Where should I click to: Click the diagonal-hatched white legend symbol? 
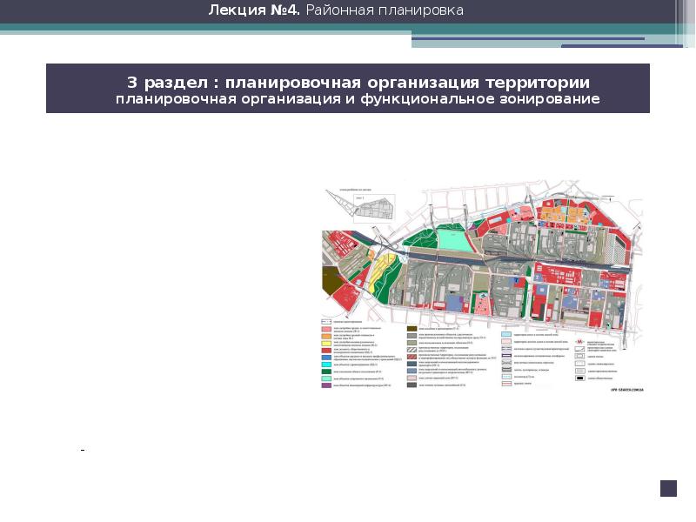(x=413, y=348)
